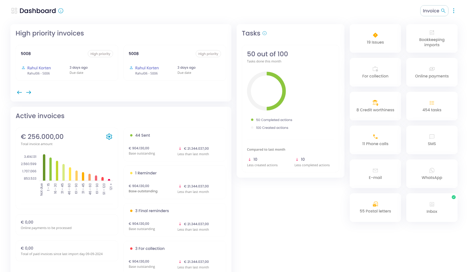Screen dimensions: 468x272
Task: Click the settings gear on Active invoices
Action: pos(109,137)
